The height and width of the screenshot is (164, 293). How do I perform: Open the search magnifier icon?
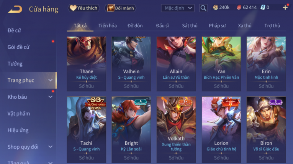coord(203,8)
